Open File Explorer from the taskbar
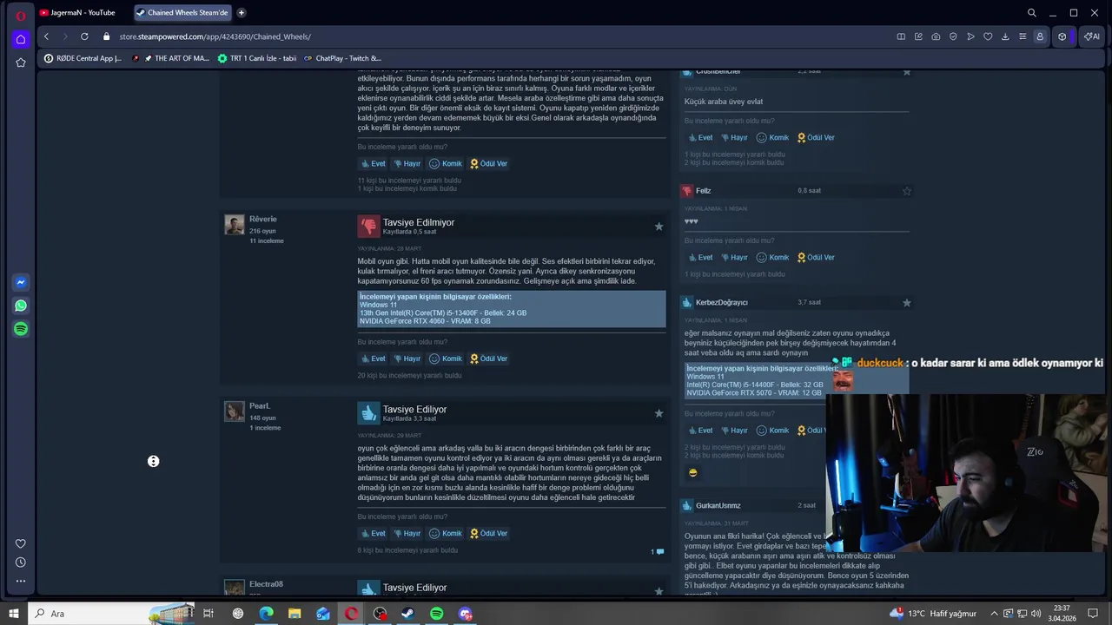Viewport: 1112px width, 625px height. 295,614
